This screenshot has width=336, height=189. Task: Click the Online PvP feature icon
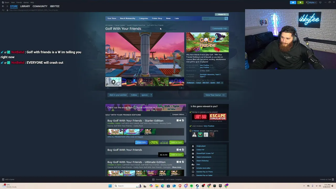(193, 150)
